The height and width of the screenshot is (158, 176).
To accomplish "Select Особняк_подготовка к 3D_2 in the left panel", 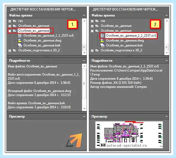I will click(x=39, y=50).
